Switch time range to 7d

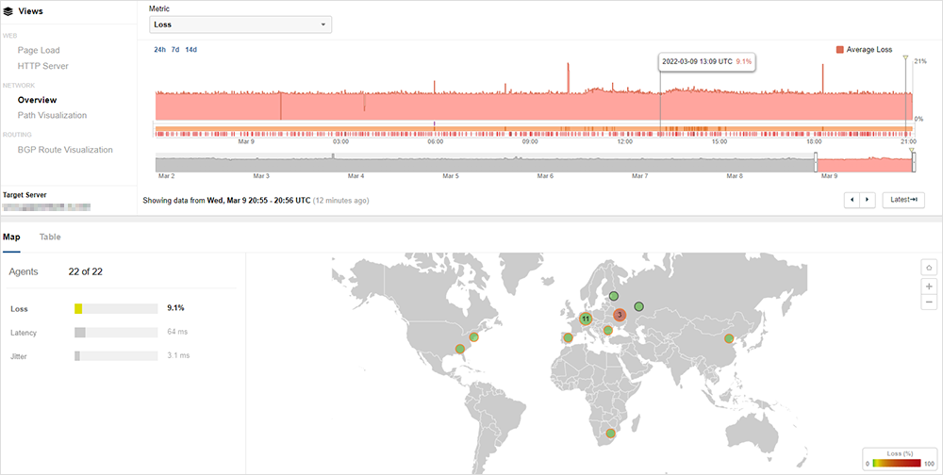[175, 49]
